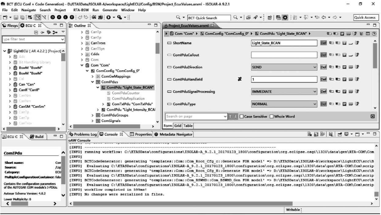Toggle Def button for ComIPduType

point(323,104)
